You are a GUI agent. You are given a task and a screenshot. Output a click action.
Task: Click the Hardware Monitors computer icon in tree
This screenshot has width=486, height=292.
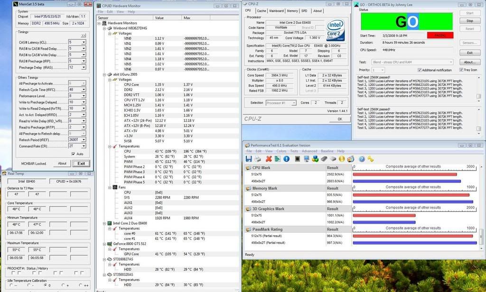click(104, 23)
